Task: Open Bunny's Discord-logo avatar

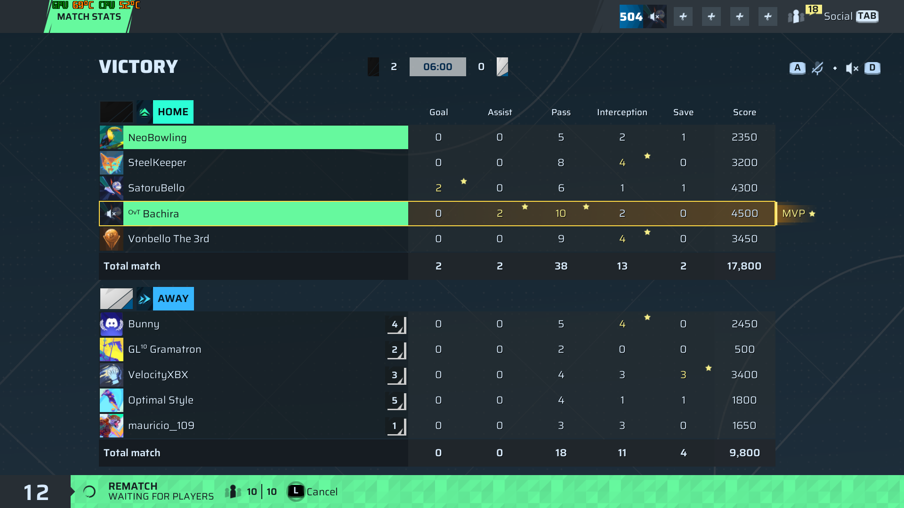Action: [x=112, y=324]
